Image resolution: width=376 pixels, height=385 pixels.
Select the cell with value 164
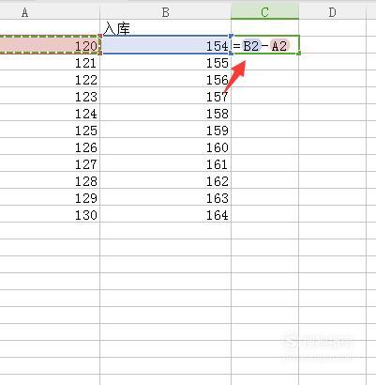click(165, 214)
